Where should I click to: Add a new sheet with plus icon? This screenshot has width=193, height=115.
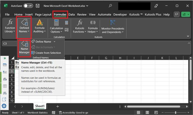coord(57,106)
